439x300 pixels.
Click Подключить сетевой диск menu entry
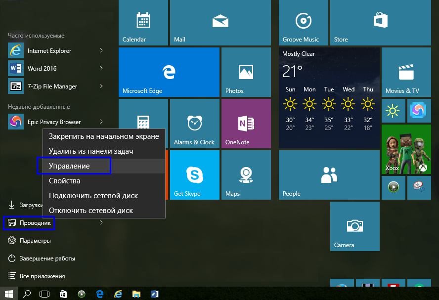[93, 196]
